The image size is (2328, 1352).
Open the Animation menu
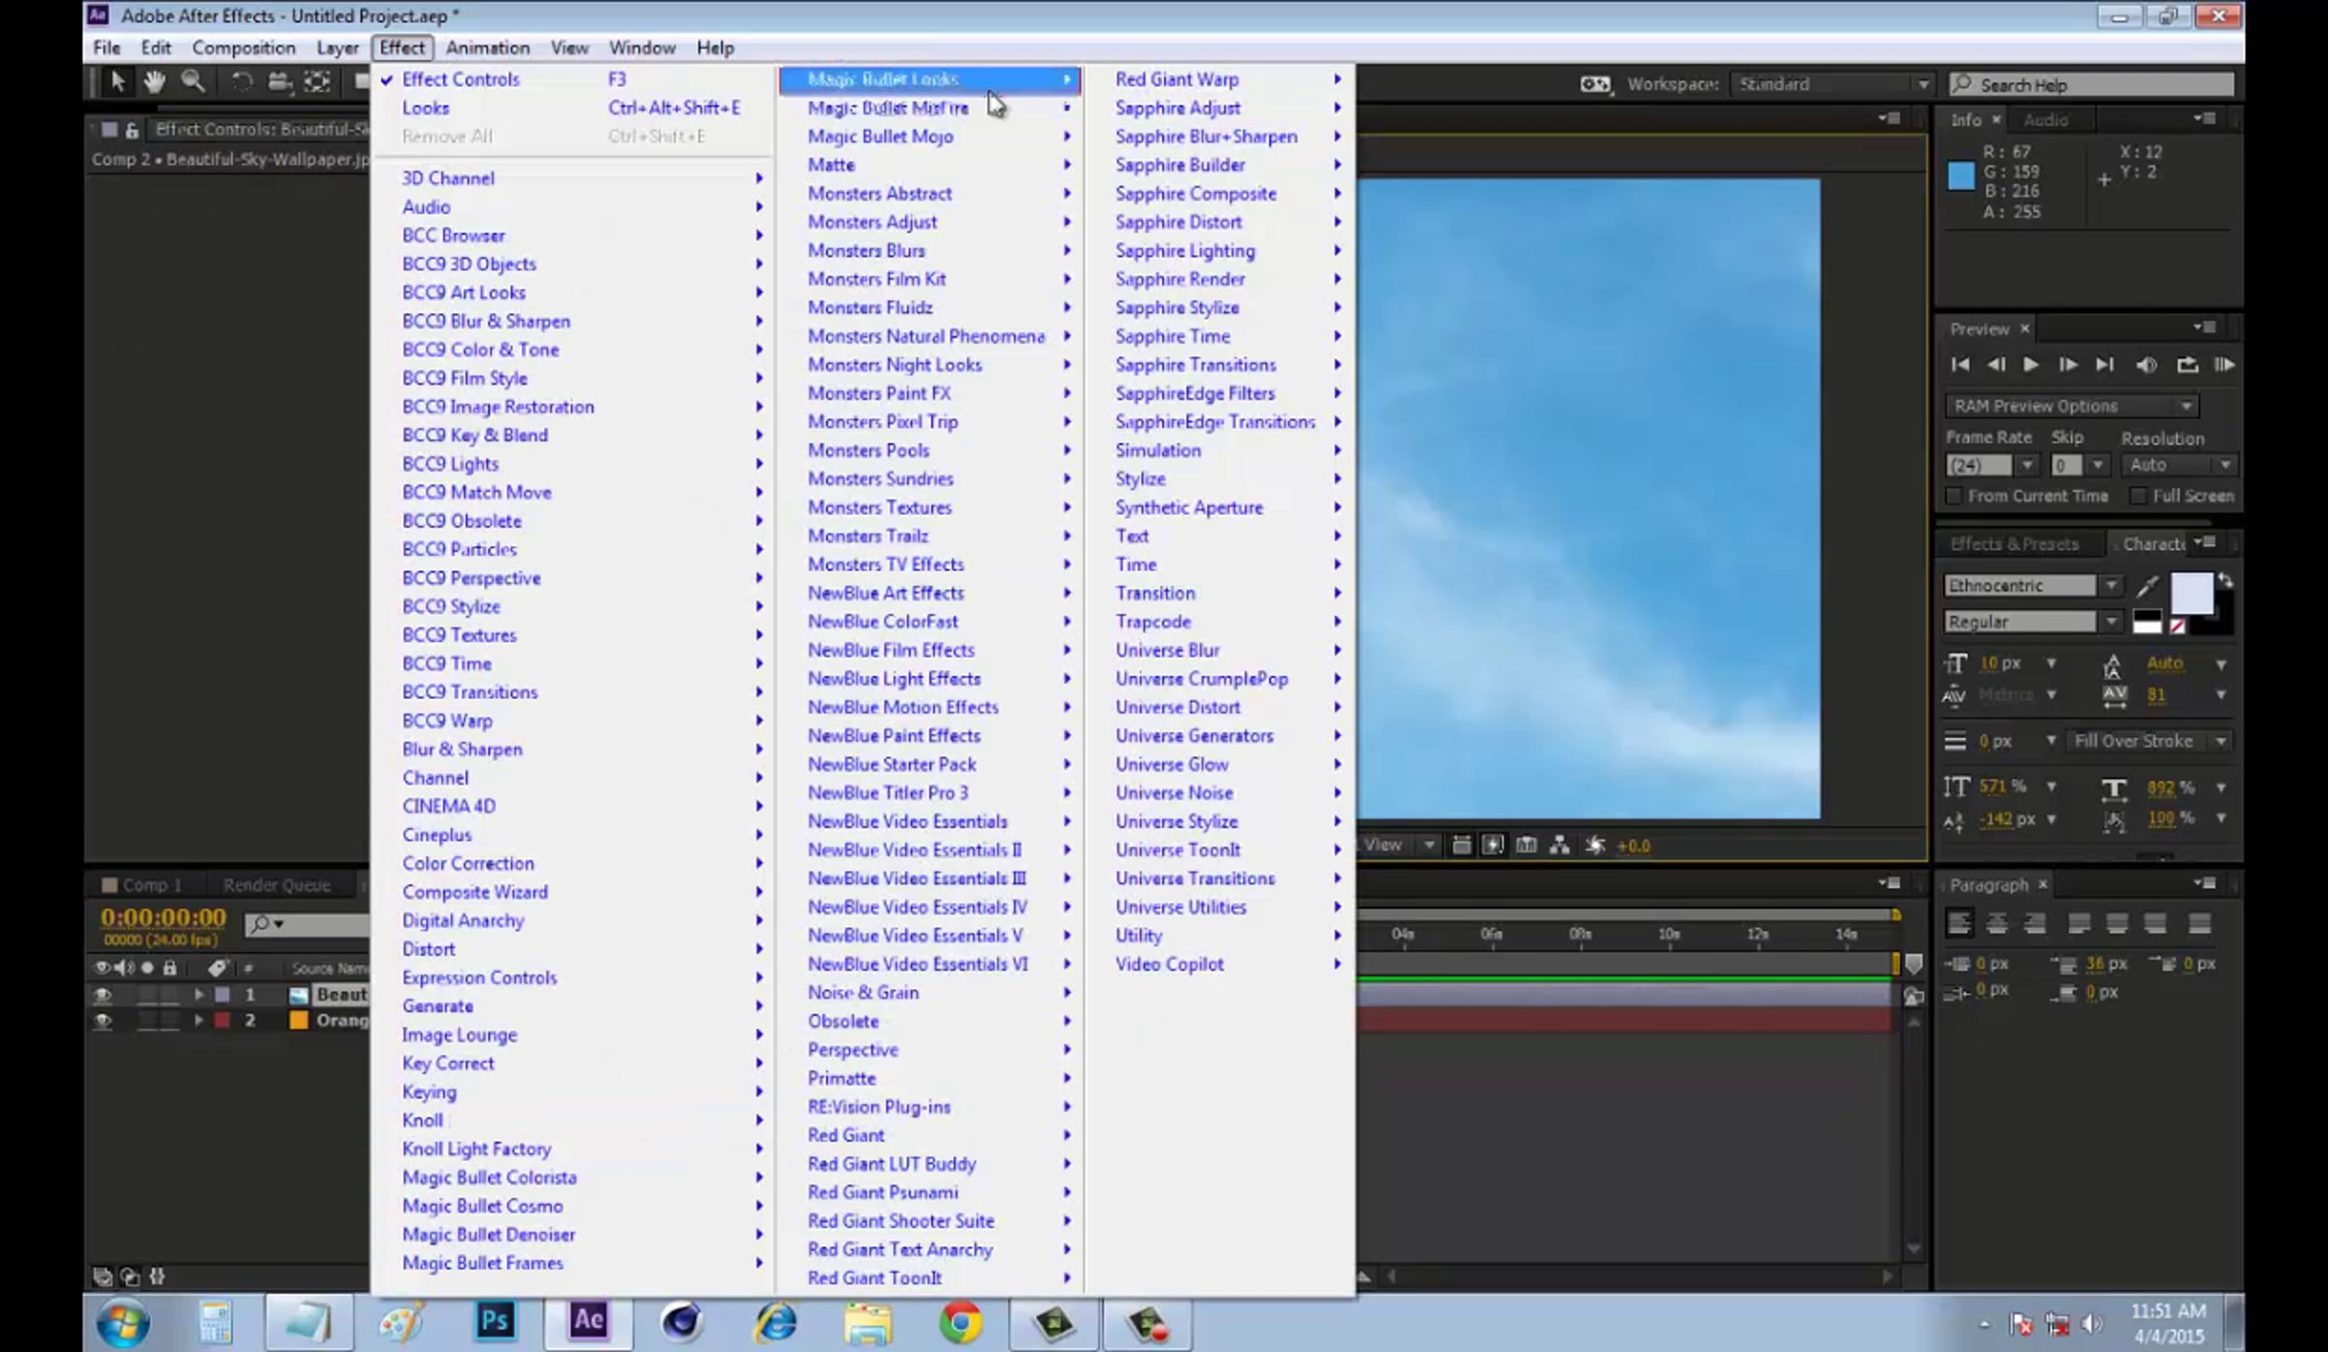tap(488, 48)
